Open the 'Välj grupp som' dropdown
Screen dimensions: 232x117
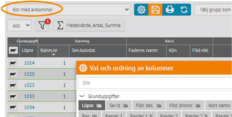click(213, 10)
